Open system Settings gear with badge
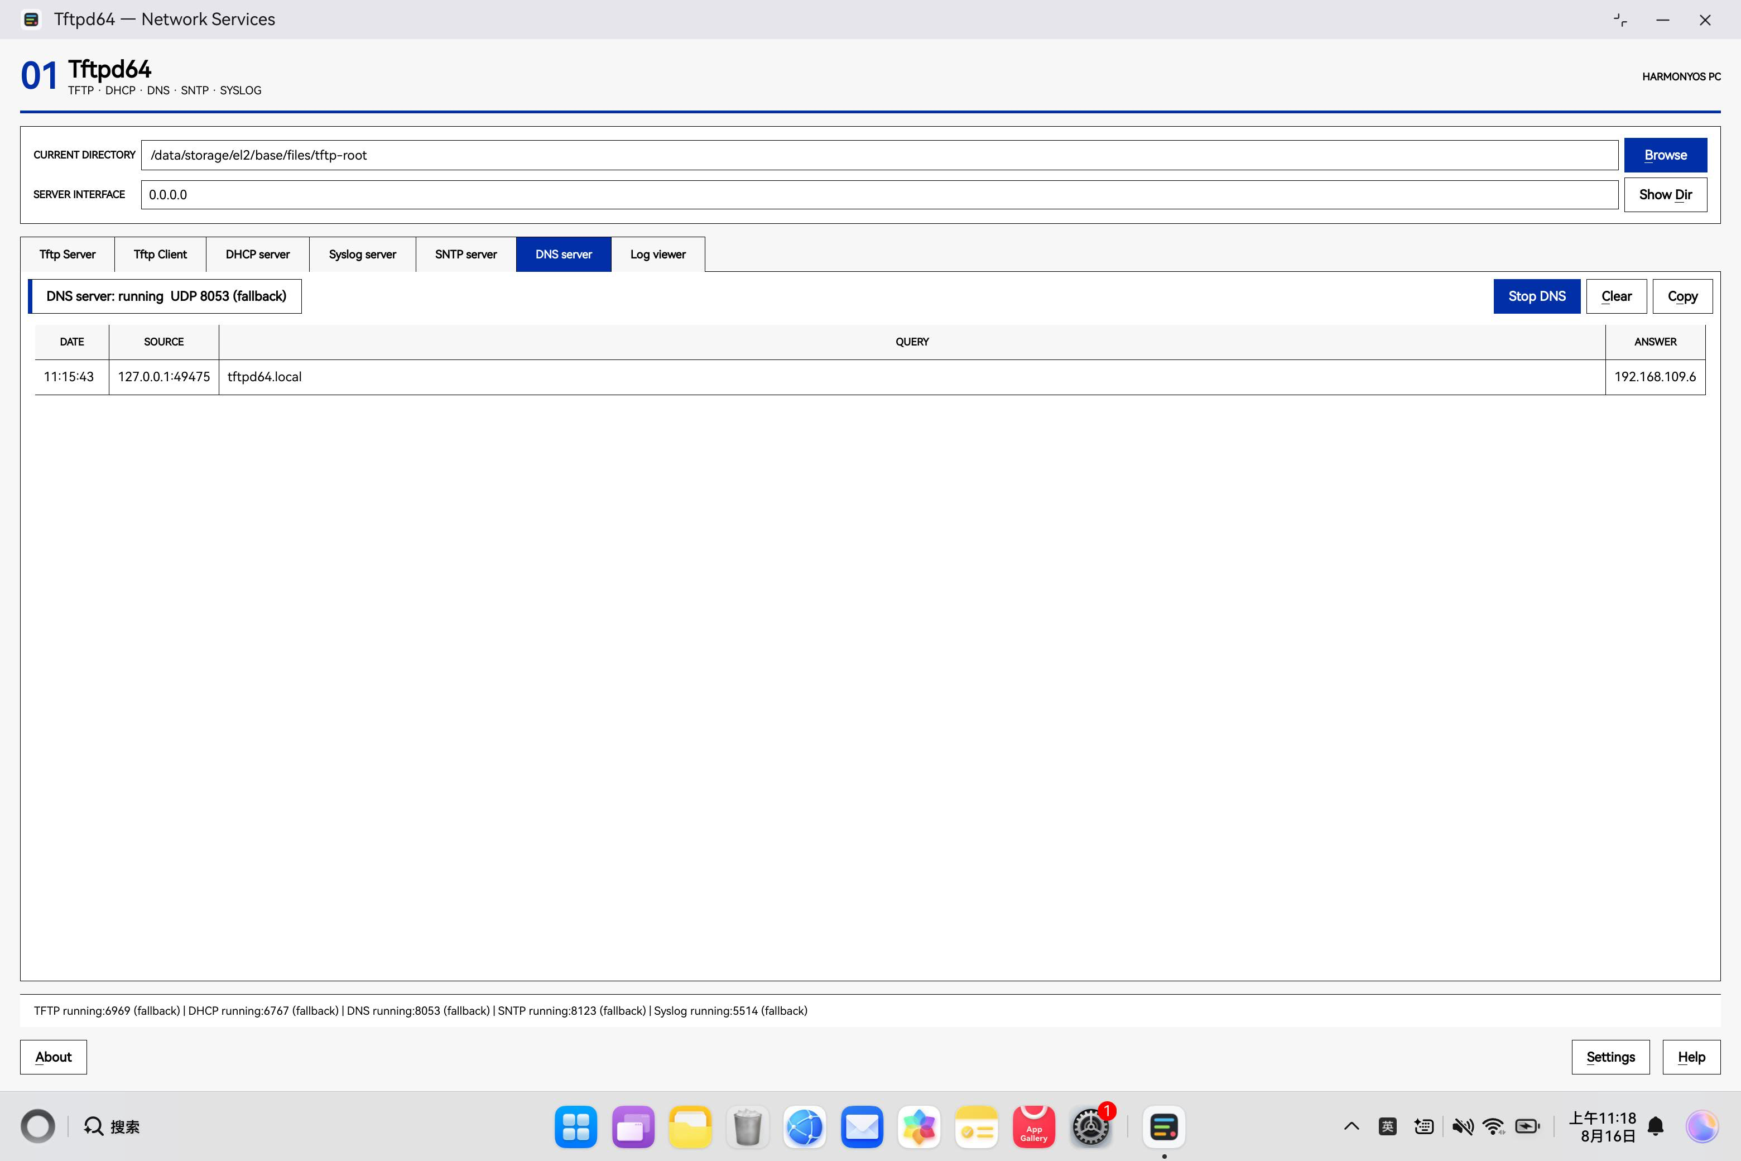1741x1161 pixels. click(x=1091, y=1127)
